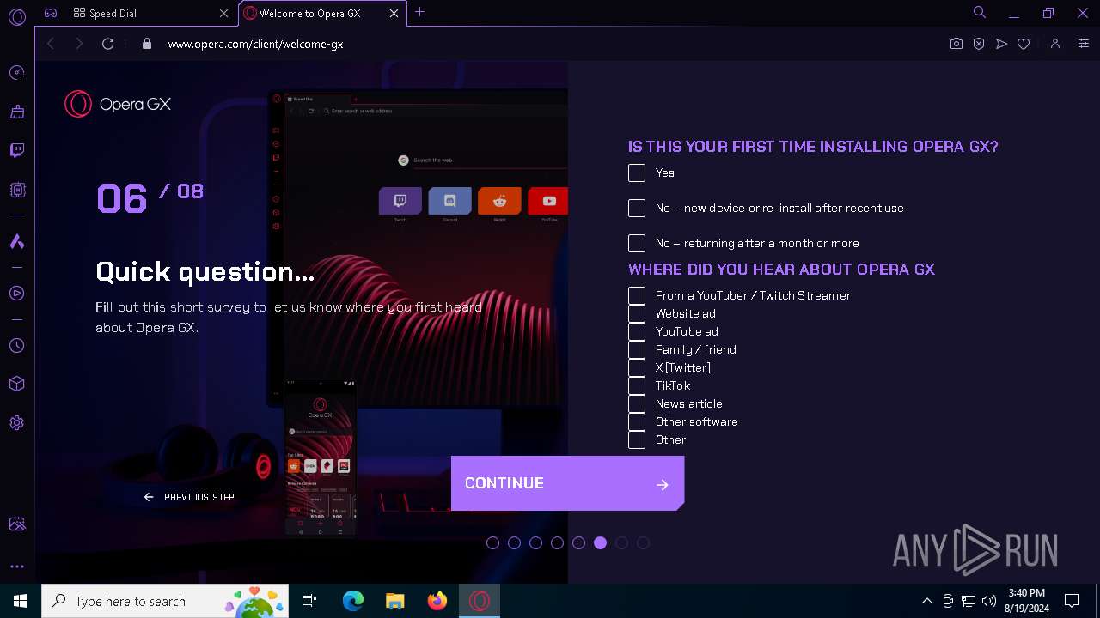Check the YouTube ad checkbox
The width and height of the screenshot is (1100, 618).
[x=637, y=332]
